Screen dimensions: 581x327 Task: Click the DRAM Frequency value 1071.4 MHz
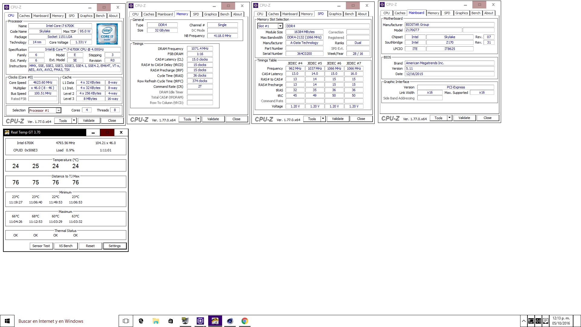200,48
